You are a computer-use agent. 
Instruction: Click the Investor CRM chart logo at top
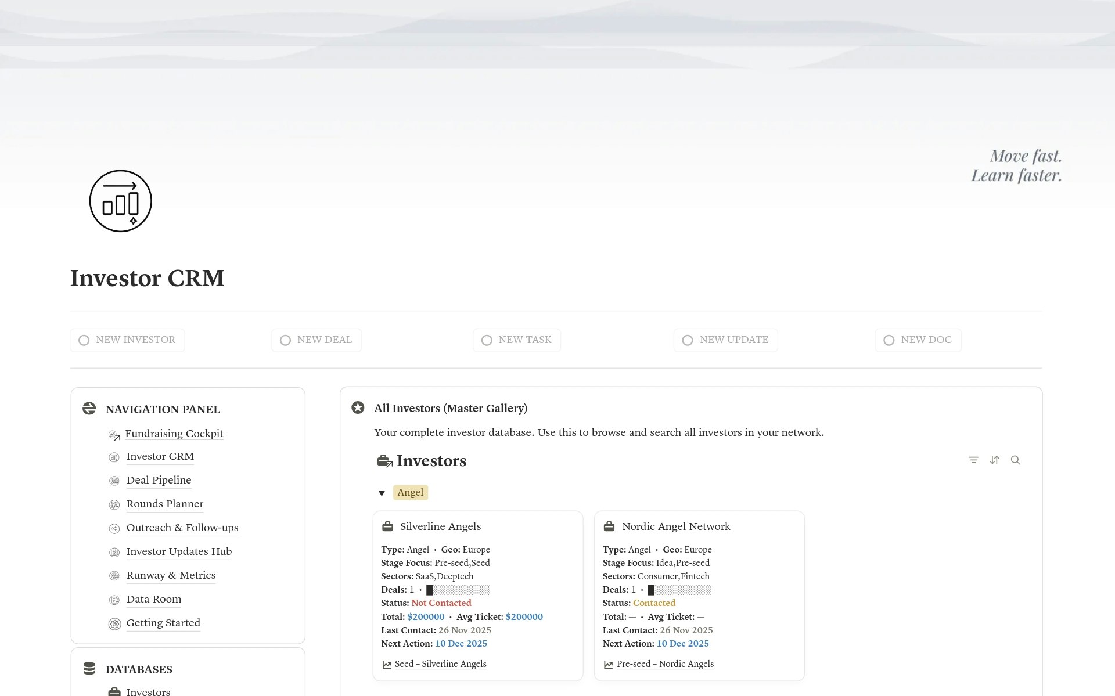[120, 201]
